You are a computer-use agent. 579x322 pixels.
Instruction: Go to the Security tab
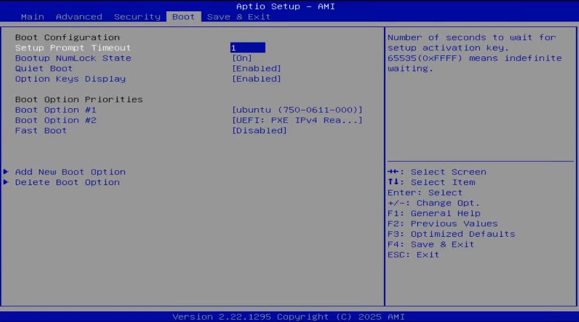pyautogui.click(x=137, y=17)
